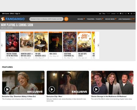Expand the Movie News dropdown

coord(111,19)
